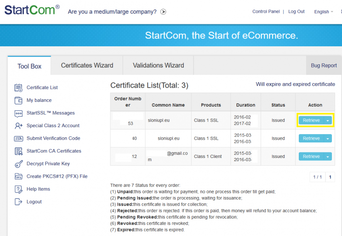Open the Control Panel link
Screen dimensions: 342x236
tap(266, 11)
